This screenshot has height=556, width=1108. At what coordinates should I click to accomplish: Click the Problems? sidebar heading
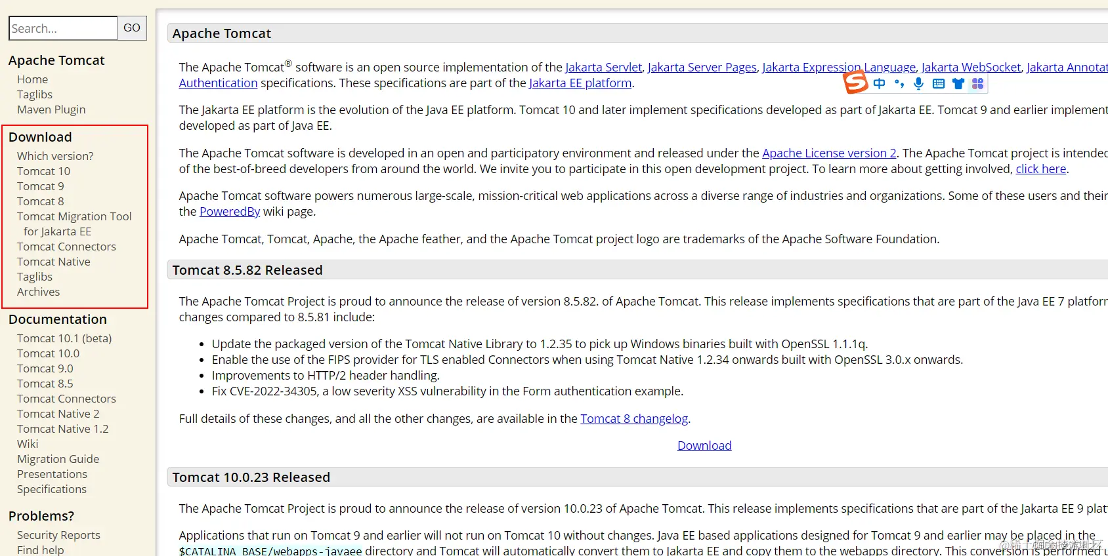(x=41, y=516)
